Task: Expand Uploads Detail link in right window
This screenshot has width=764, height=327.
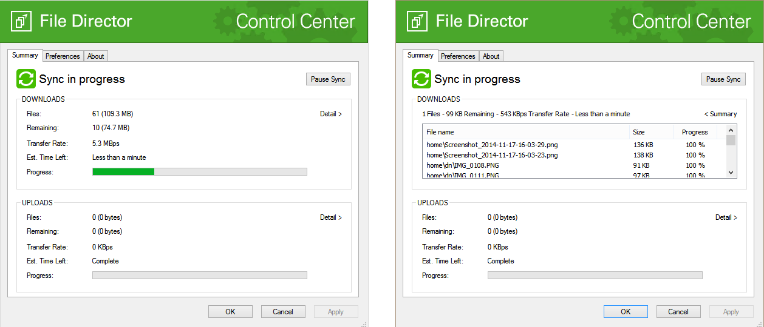Action: (x=726, y=217)
